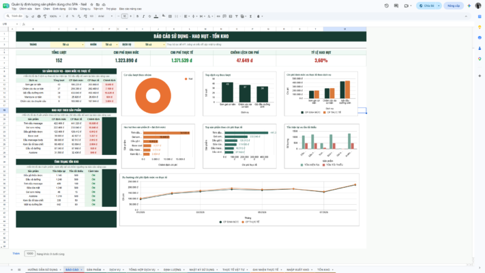Click the Insert chart icon
This screenshot has height=273, width=485.
pyautogui.click(x=231, y=16)
